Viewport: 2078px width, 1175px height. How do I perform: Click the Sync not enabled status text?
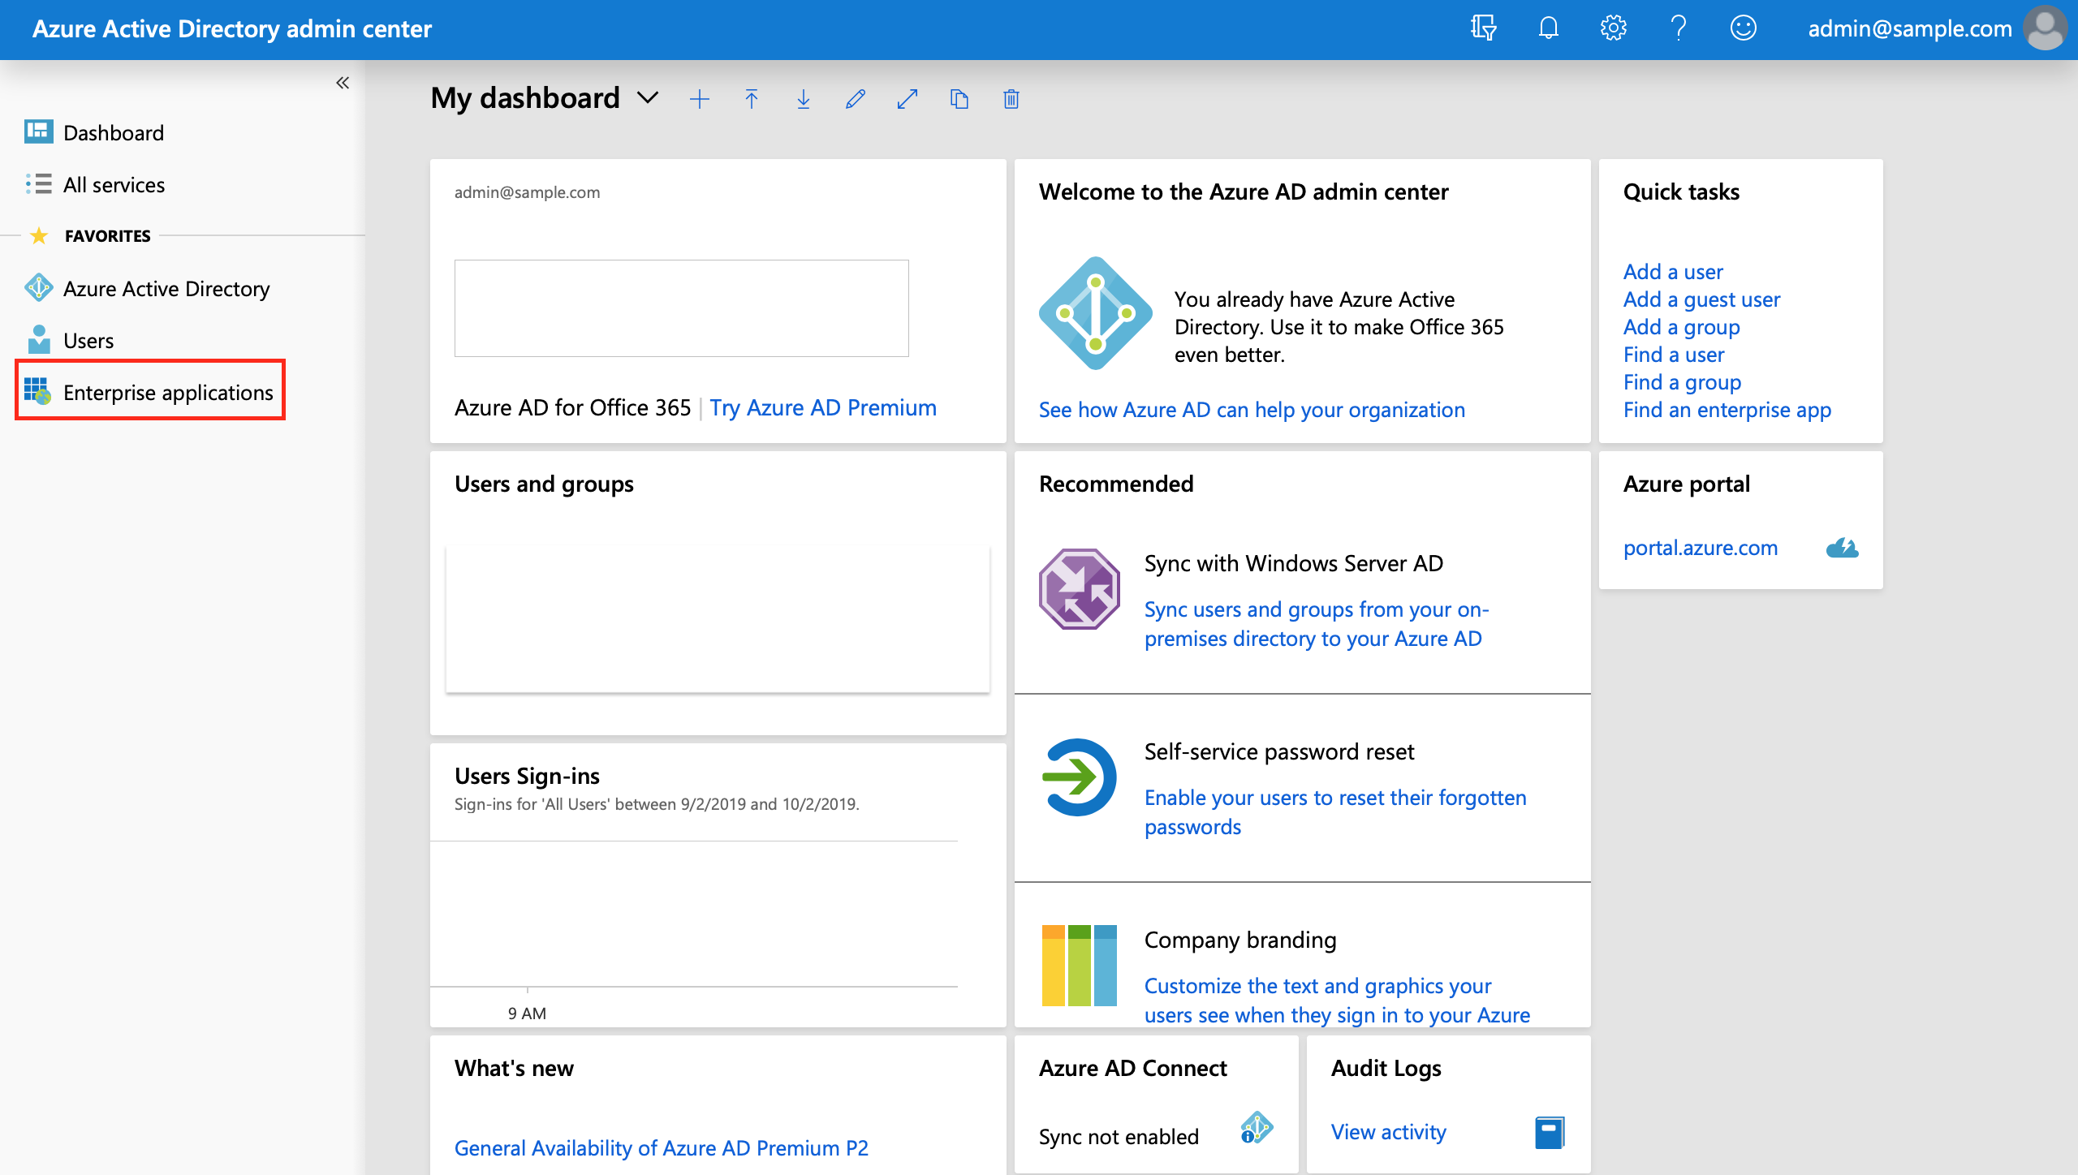[1119, 1137]
